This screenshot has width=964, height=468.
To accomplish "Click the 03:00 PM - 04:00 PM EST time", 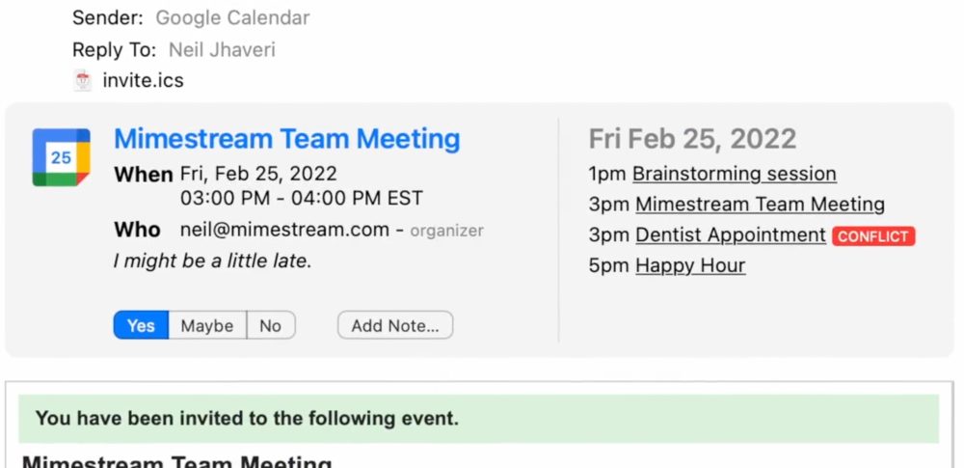I will point(302,199).
